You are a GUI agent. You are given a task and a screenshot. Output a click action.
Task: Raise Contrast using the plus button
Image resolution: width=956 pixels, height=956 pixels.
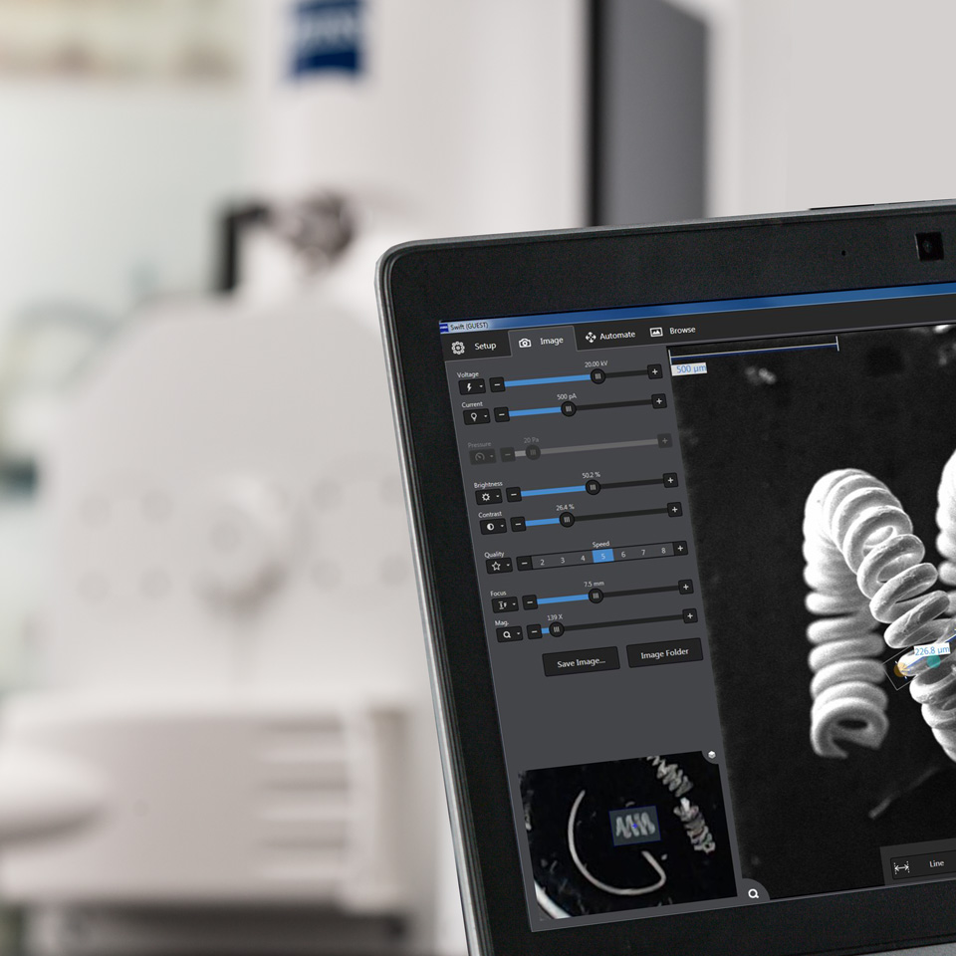tap(674, 510)
